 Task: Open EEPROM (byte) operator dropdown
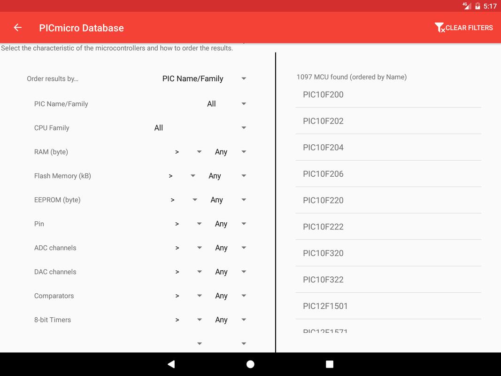[184, 200]
